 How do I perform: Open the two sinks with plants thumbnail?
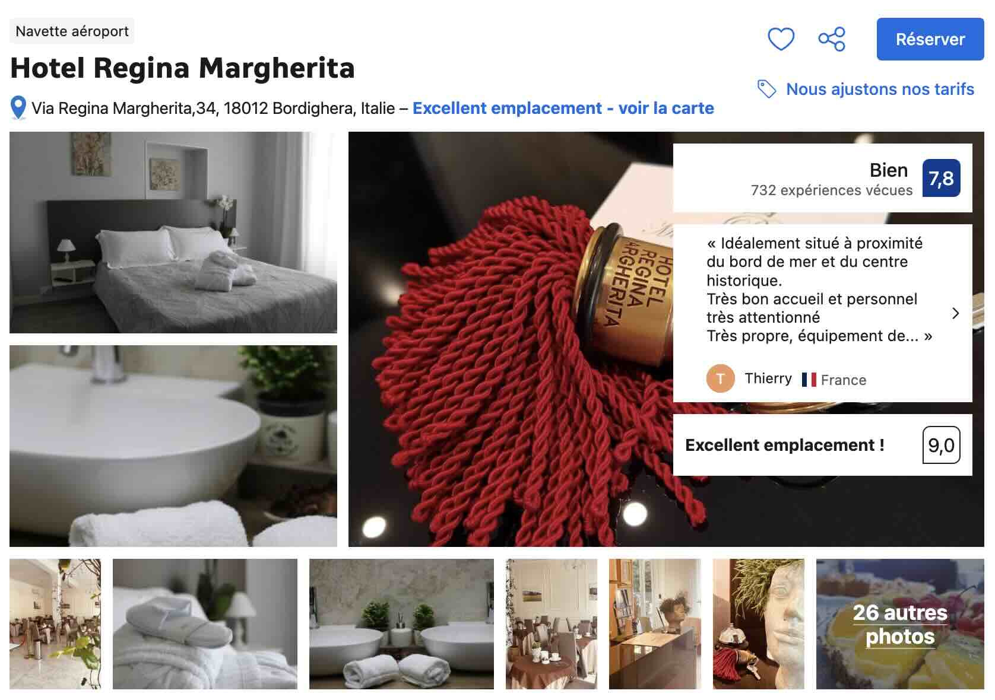pos(401,624)
